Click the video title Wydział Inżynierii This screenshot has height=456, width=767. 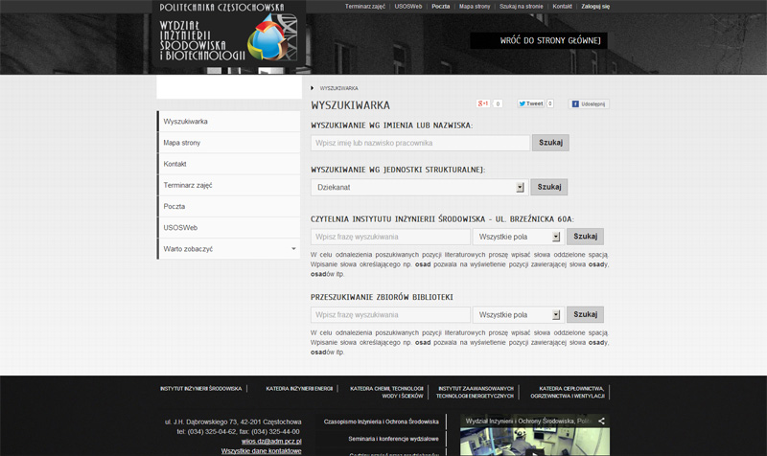[528, 421]
